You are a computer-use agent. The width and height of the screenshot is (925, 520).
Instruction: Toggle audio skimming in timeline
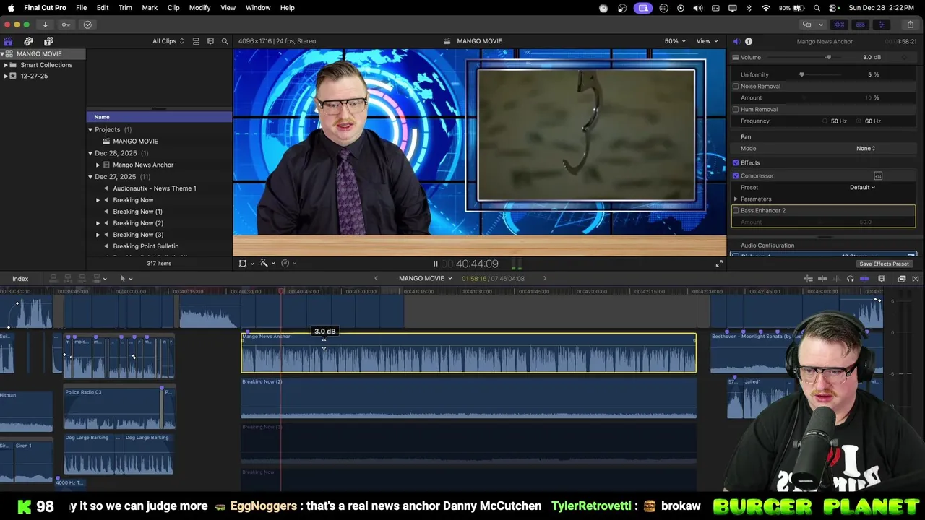click(x=836, y=278)
